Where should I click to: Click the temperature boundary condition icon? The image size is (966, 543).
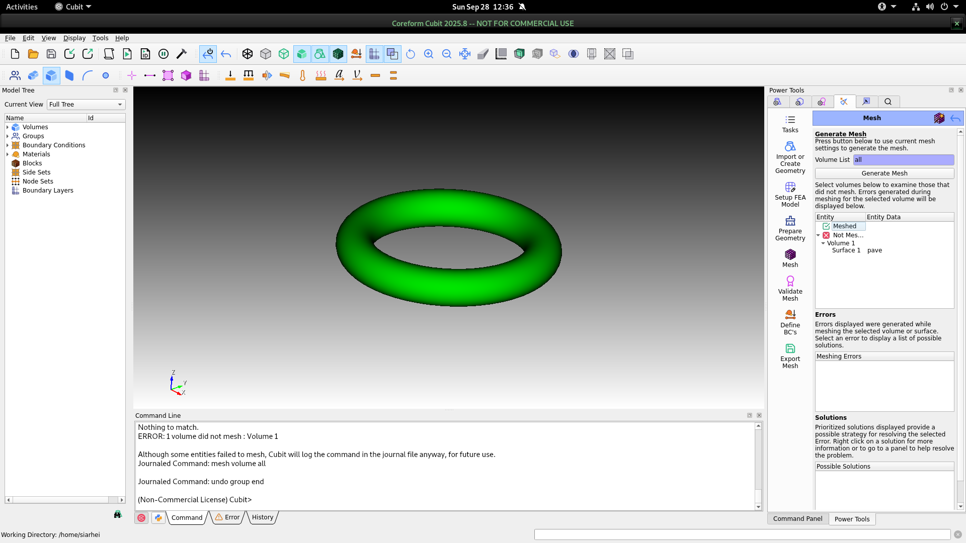point(302,75)
